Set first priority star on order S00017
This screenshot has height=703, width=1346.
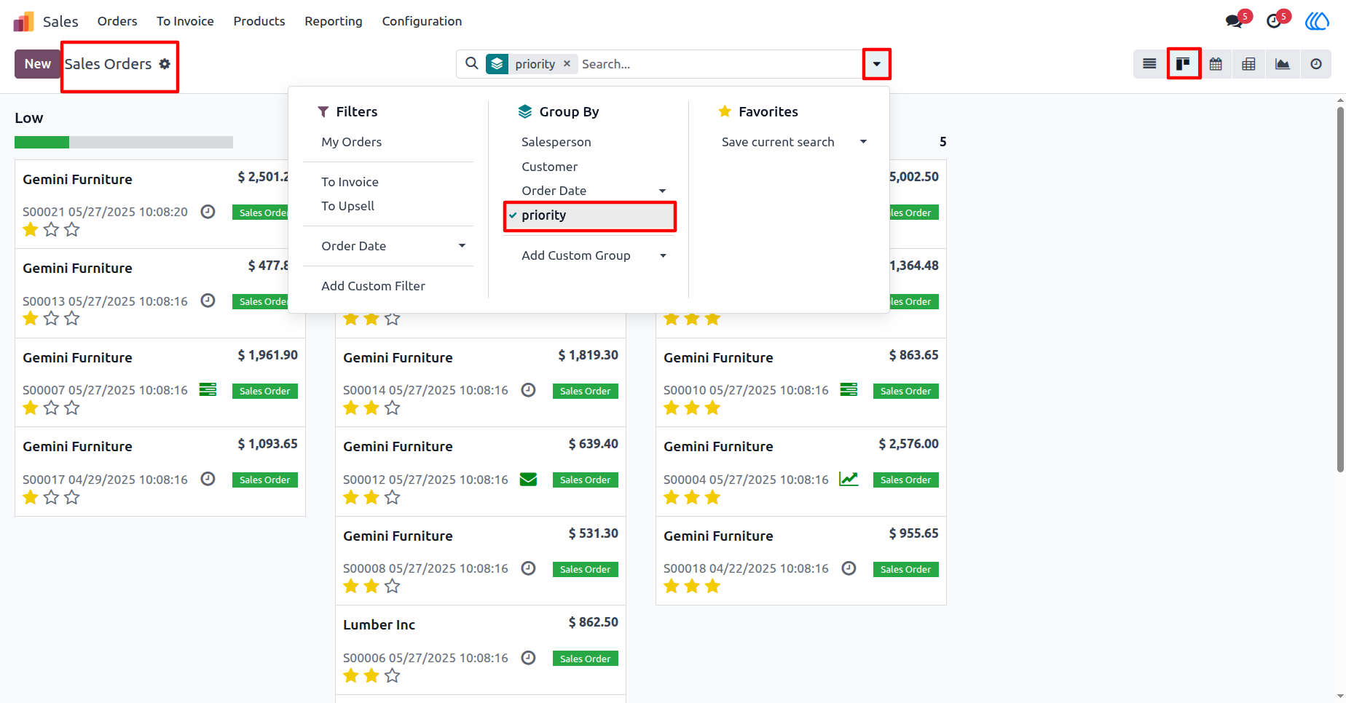[31, 497]
